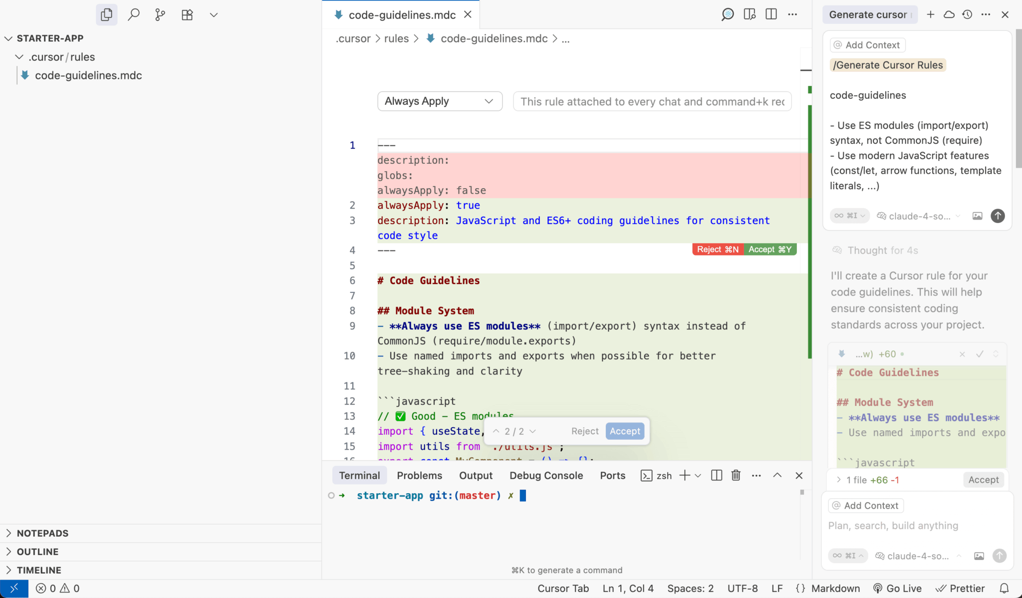
Task: Expand the 1 file +66 -1 summary
Action: (868, 480)
